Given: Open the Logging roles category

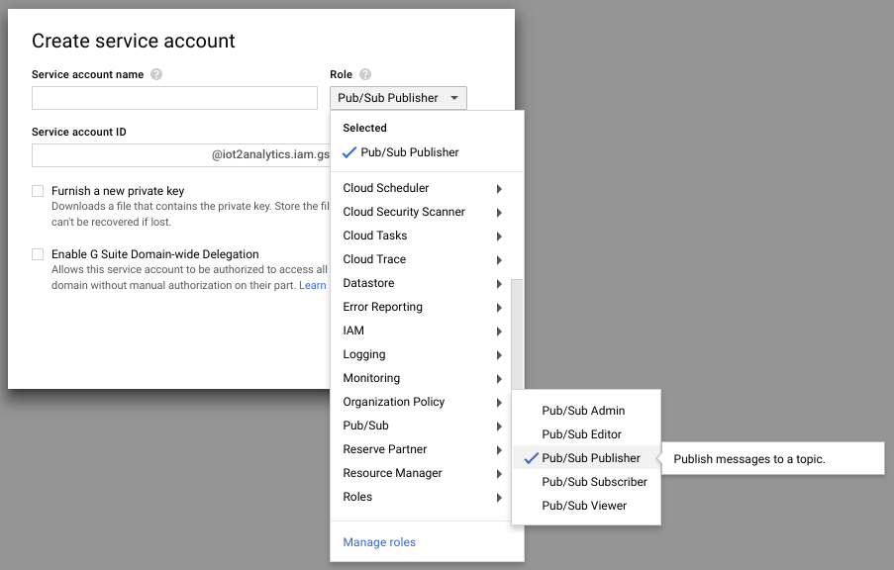Looking at the screenshot, I should [x=423, y=354].
